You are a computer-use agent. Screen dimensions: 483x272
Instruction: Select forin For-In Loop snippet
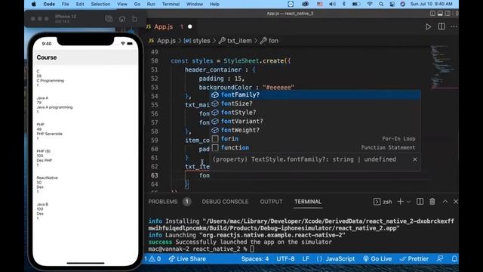315,139
